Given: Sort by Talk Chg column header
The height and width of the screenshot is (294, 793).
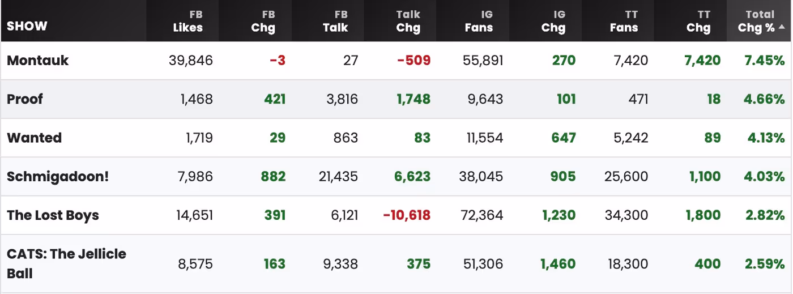Looking at the screenshot, I should (x=408, y=21).
